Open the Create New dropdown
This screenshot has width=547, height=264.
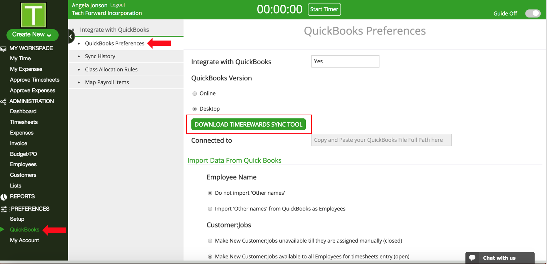pos(32,35)
